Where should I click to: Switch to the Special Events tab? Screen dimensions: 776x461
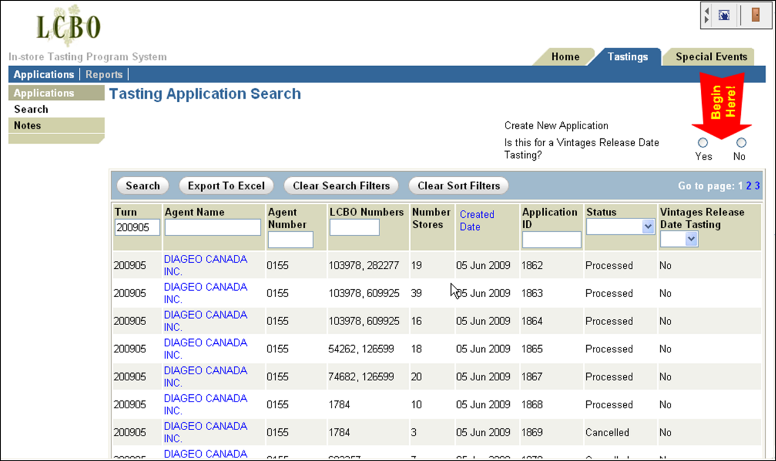pos(711,57)
